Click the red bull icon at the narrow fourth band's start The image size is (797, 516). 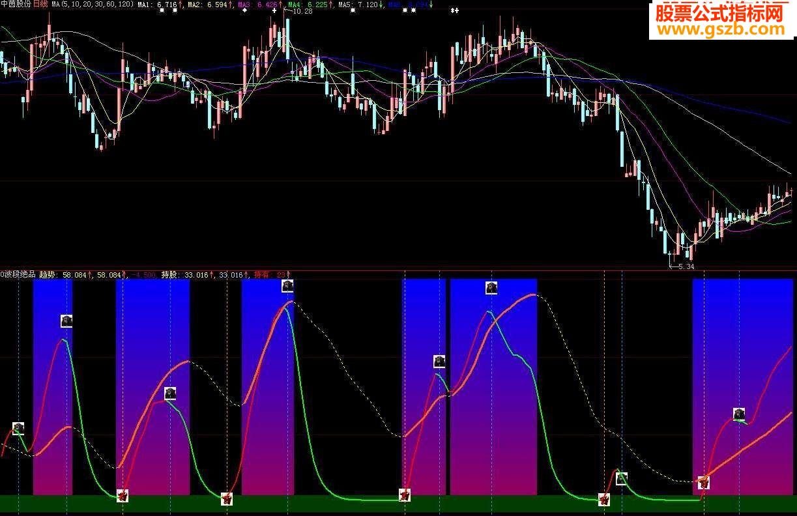click(x=405, y=495)
